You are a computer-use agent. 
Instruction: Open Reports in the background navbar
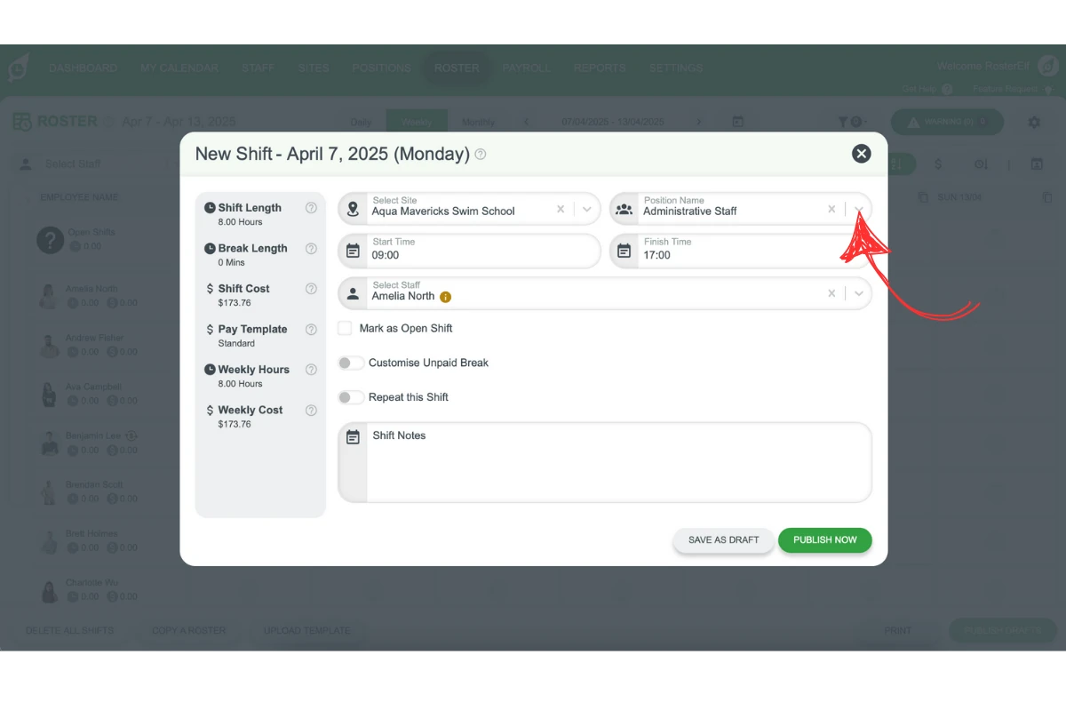click(600, 68)
